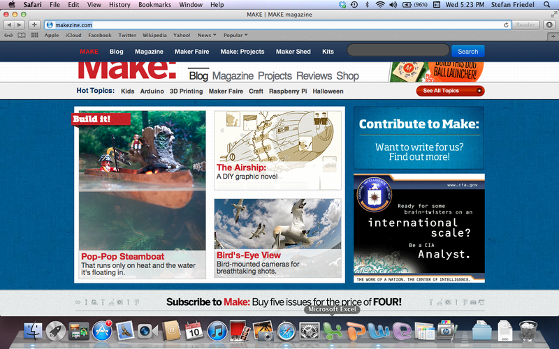
Task: Open the volume control in menu bar
Action: tap(393, 5)
